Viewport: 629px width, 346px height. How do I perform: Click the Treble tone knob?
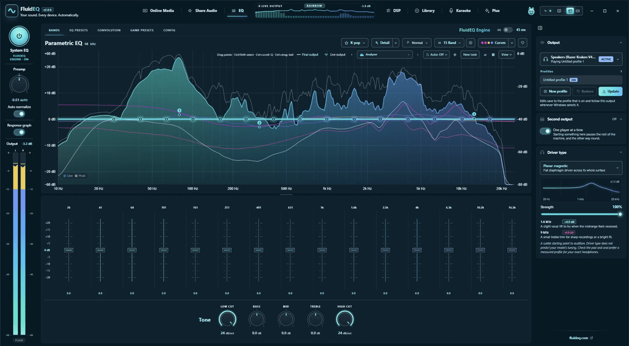tap(316, 319)
